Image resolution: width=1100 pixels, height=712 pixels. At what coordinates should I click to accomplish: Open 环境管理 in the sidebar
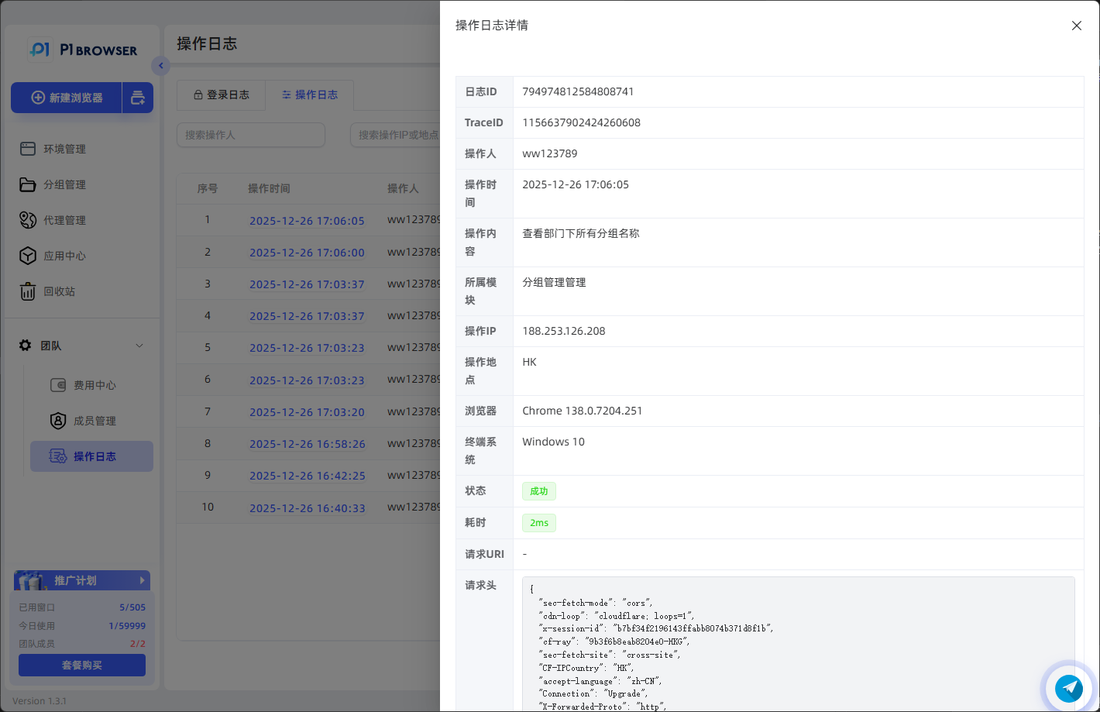point(64,149)
